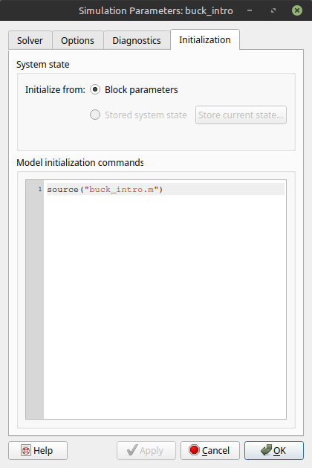This screenshot has height=468, width=312.
Task: Click the green arrow icon on OK
Action: [266, 450]
